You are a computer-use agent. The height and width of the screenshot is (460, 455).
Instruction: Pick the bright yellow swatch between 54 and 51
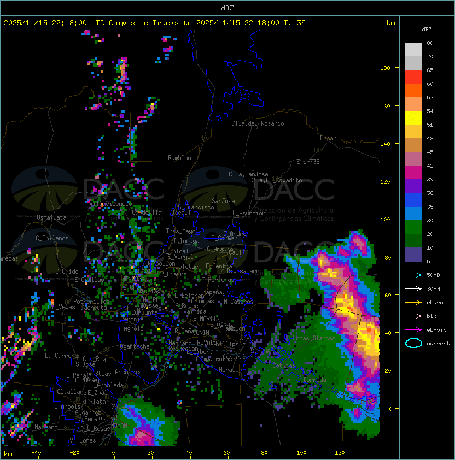(413, 118)
